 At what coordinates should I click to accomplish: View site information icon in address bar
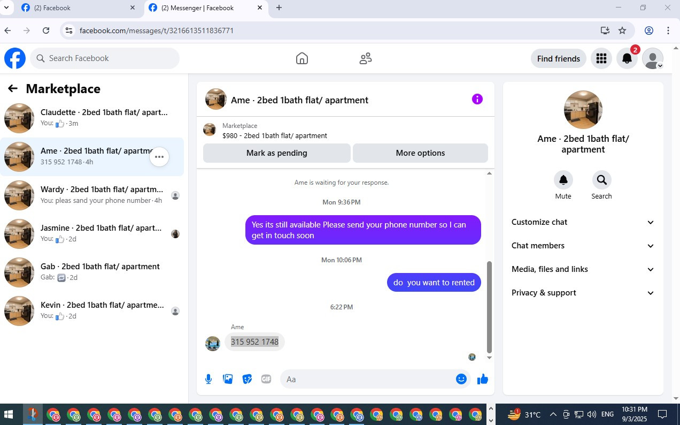pyautogui.click(x=68, y=31)
